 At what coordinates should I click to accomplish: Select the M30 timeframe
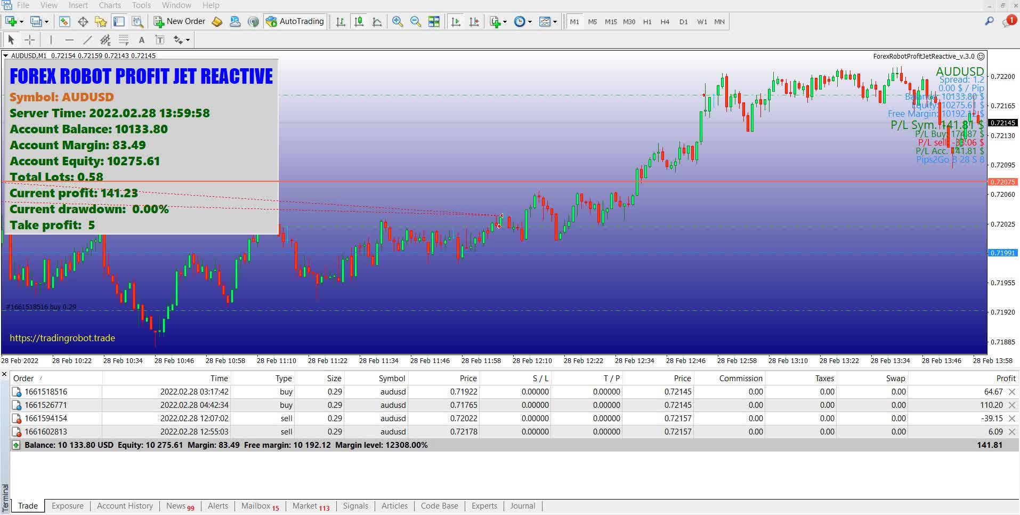click(629, 22)
